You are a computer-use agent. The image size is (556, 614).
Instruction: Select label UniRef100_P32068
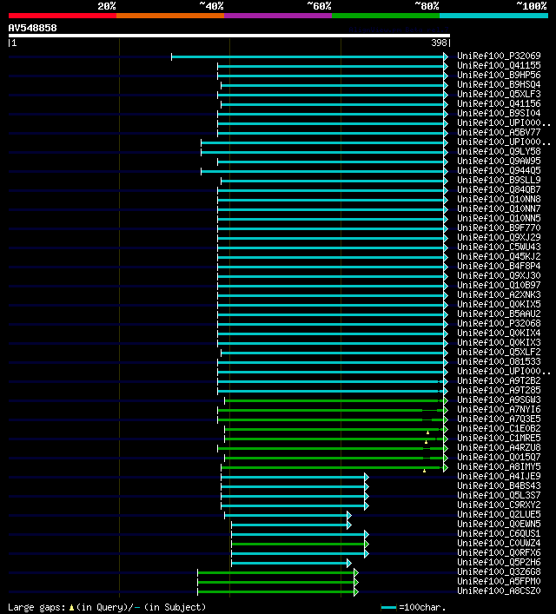point(499,323)
